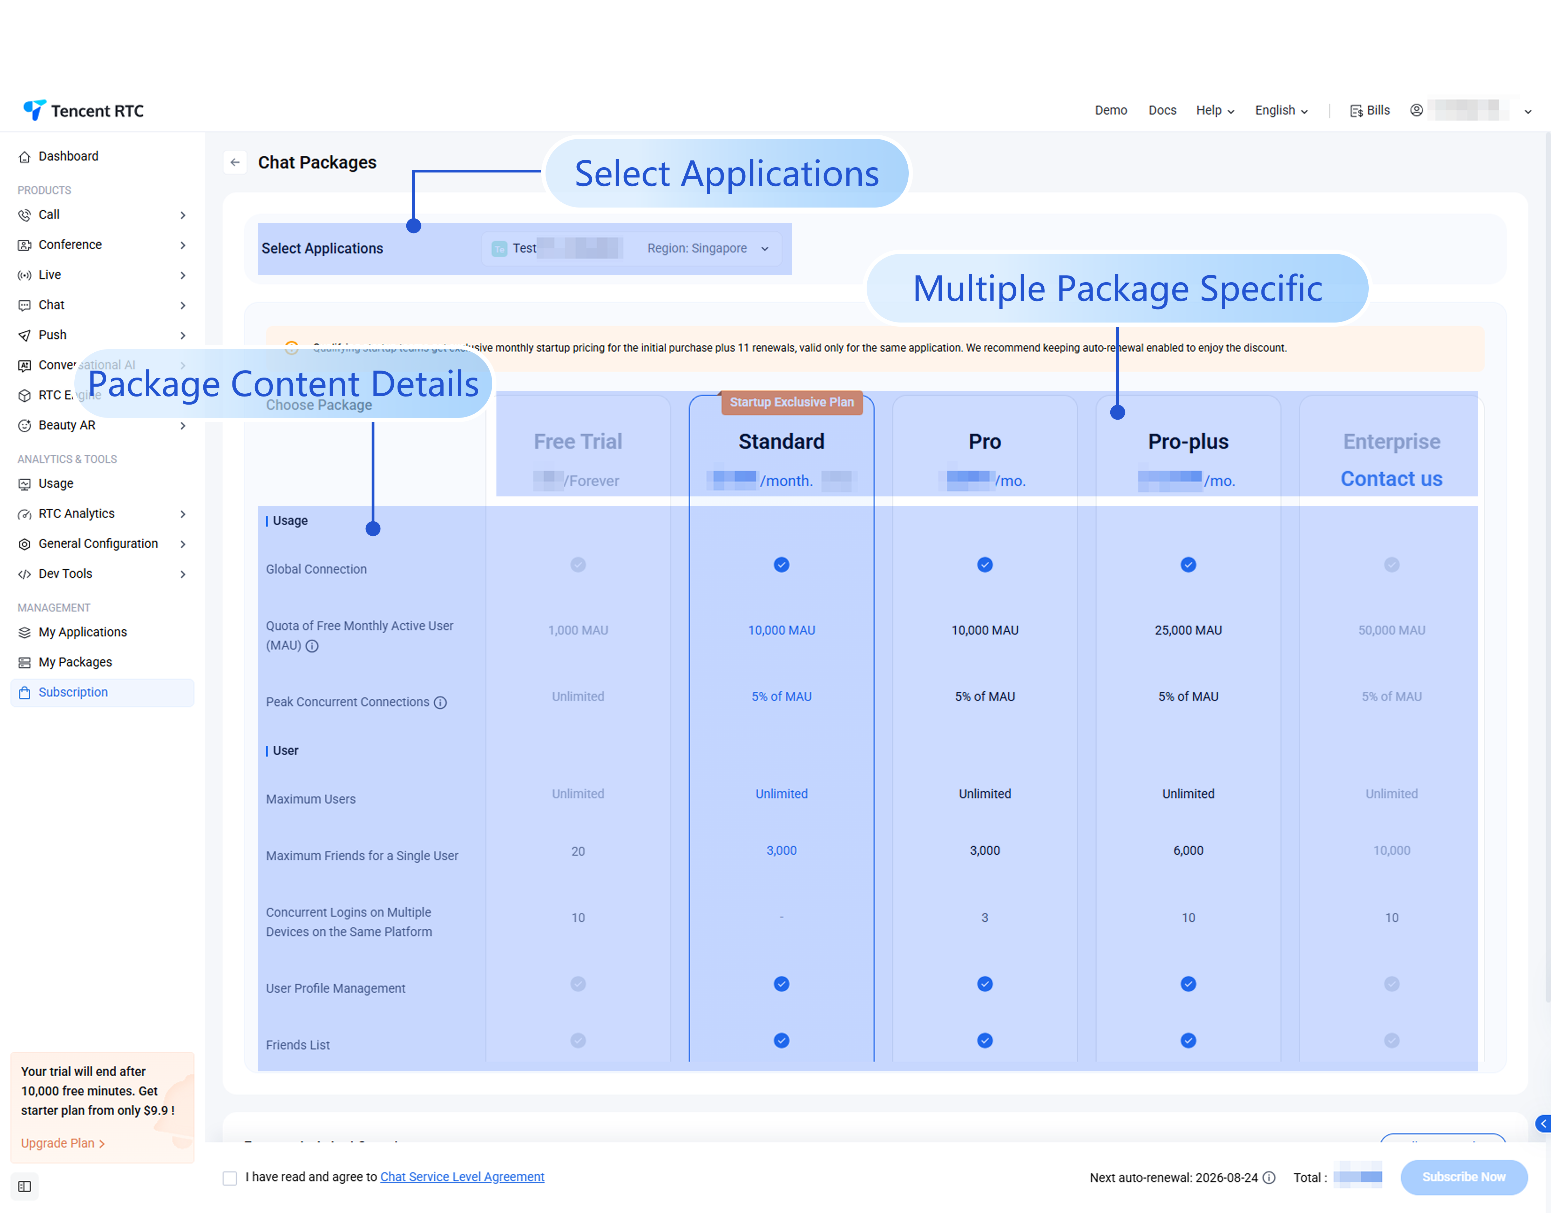Click the user account avatar icon
This screenshot has height=1213, width=1551.
[1417, 110]
